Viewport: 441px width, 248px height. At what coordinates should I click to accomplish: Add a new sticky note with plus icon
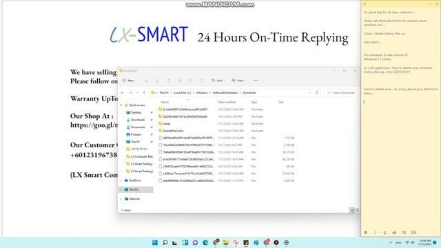pyautogui.click(x=365, y=4)
